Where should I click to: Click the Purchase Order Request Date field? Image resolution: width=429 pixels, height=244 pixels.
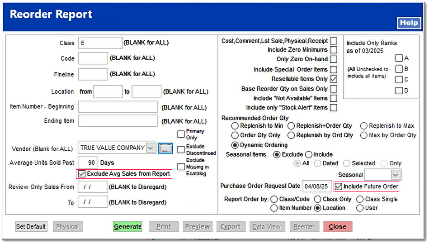point(317,186)
